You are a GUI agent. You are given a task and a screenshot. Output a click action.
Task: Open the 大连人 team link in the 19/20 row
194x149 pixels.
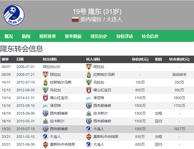pos(99,129)
